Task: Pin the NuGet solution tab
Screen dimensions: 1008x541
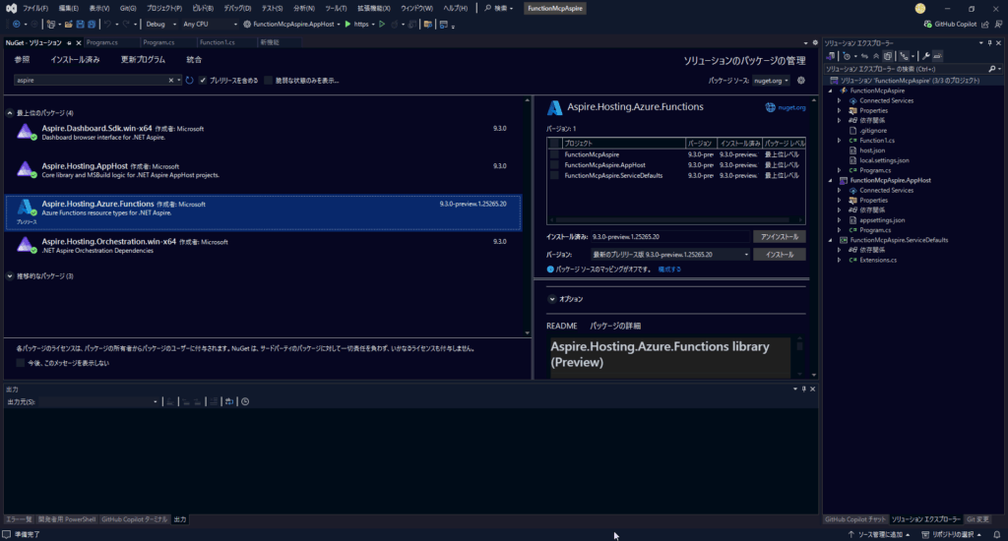Action: point(69,43)
